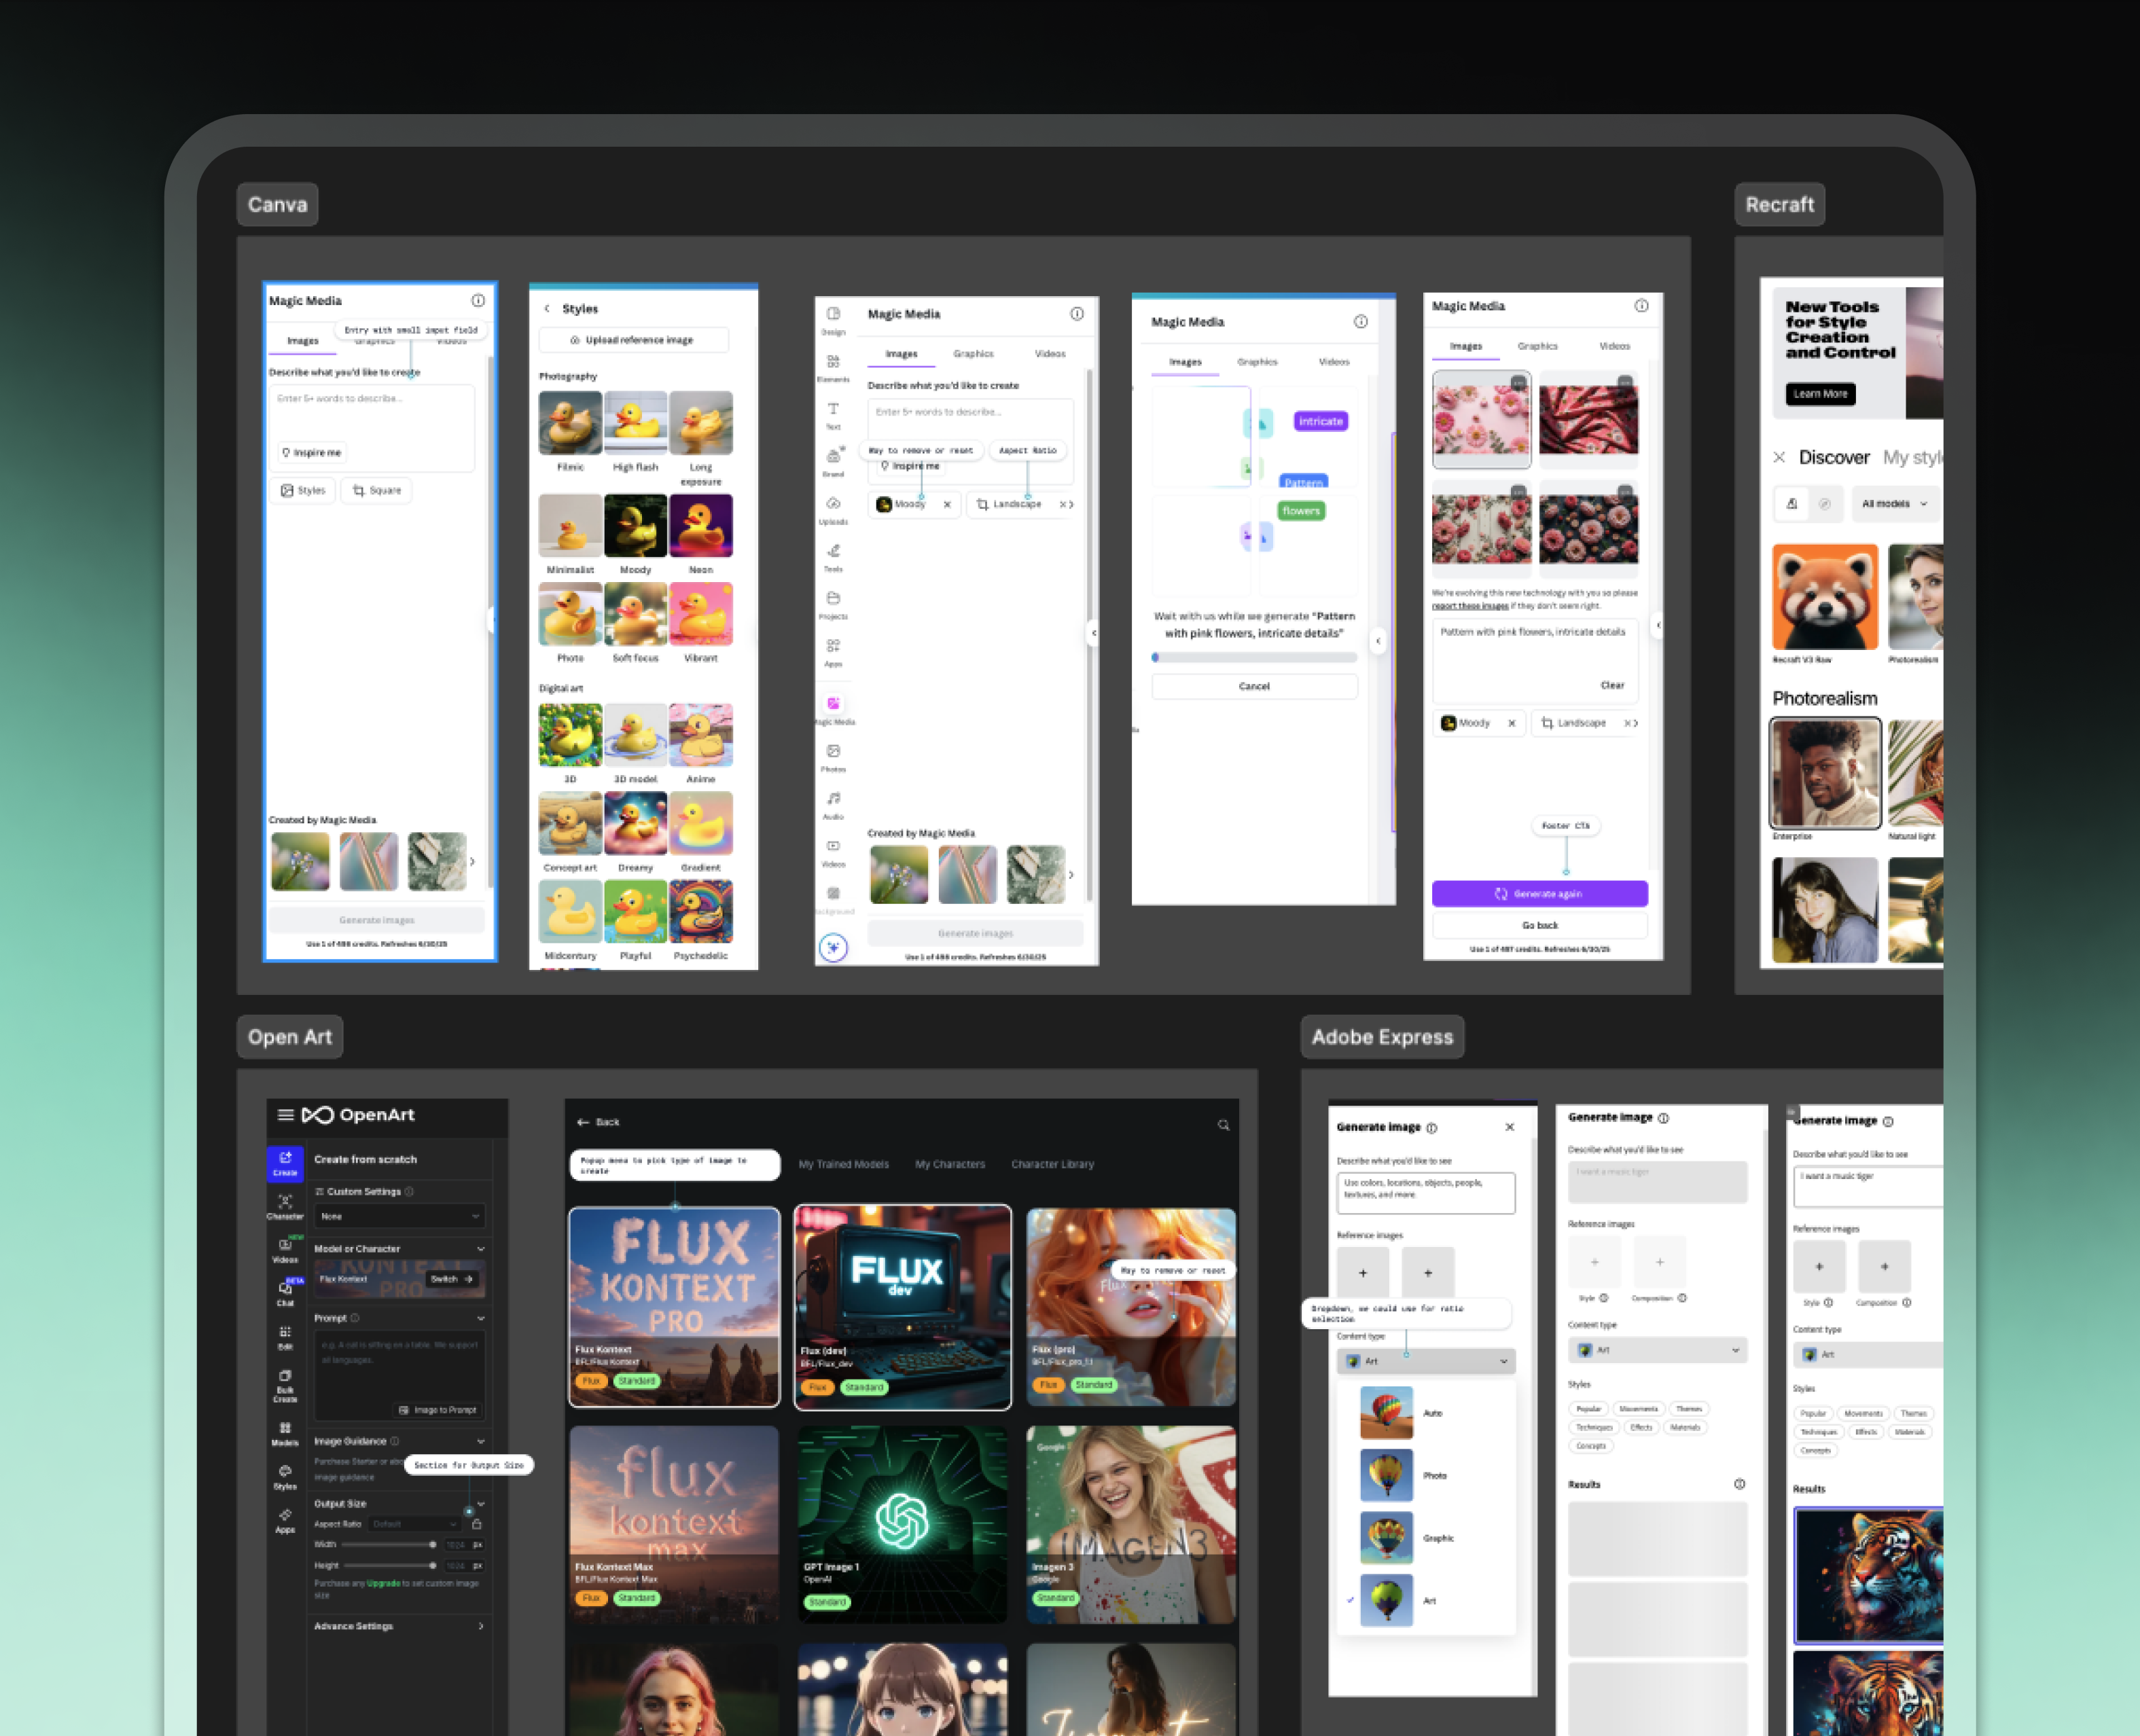Open Edit in the OpenArt sidebar
2140x1736 pixels.
285,1338
